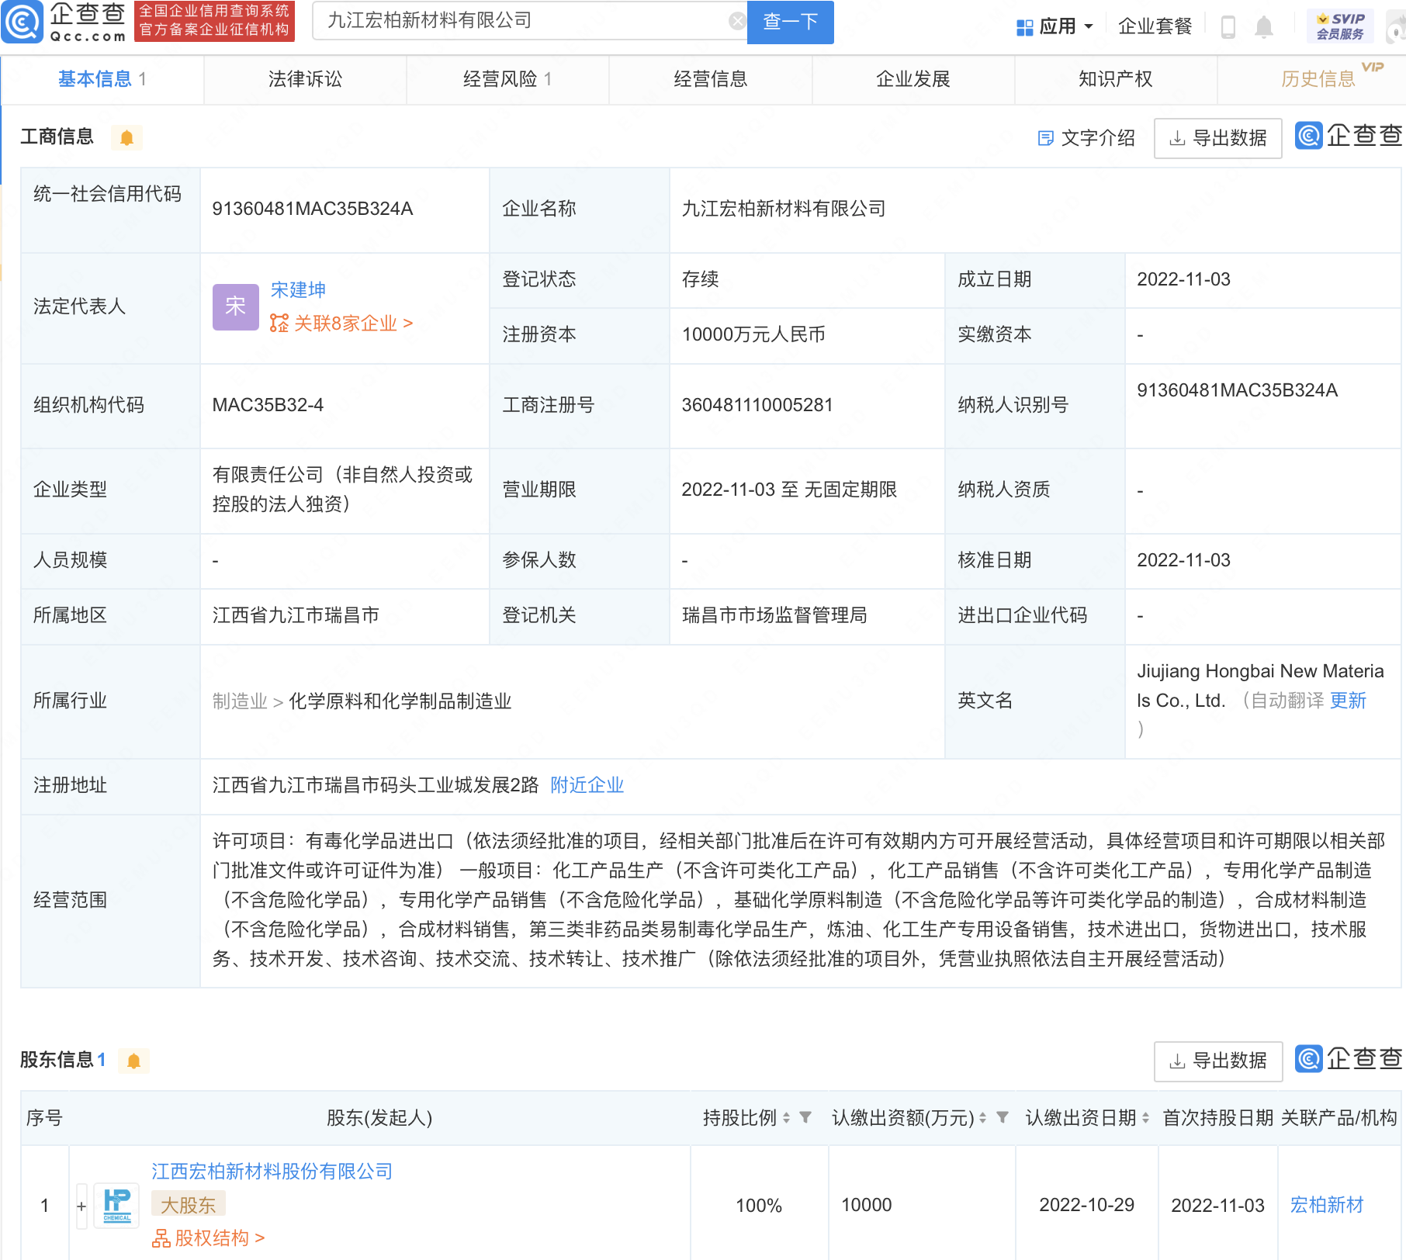Image resolution: width=1406 pixels, height=1260 pixels.
Task: Click the 企查查 watermark logo beside 工商信息 export
Action: click(x=1349, y=136)
